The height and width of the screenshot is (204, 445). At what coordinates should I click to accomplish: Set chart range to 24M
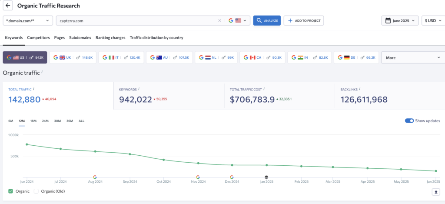(45, 121)
